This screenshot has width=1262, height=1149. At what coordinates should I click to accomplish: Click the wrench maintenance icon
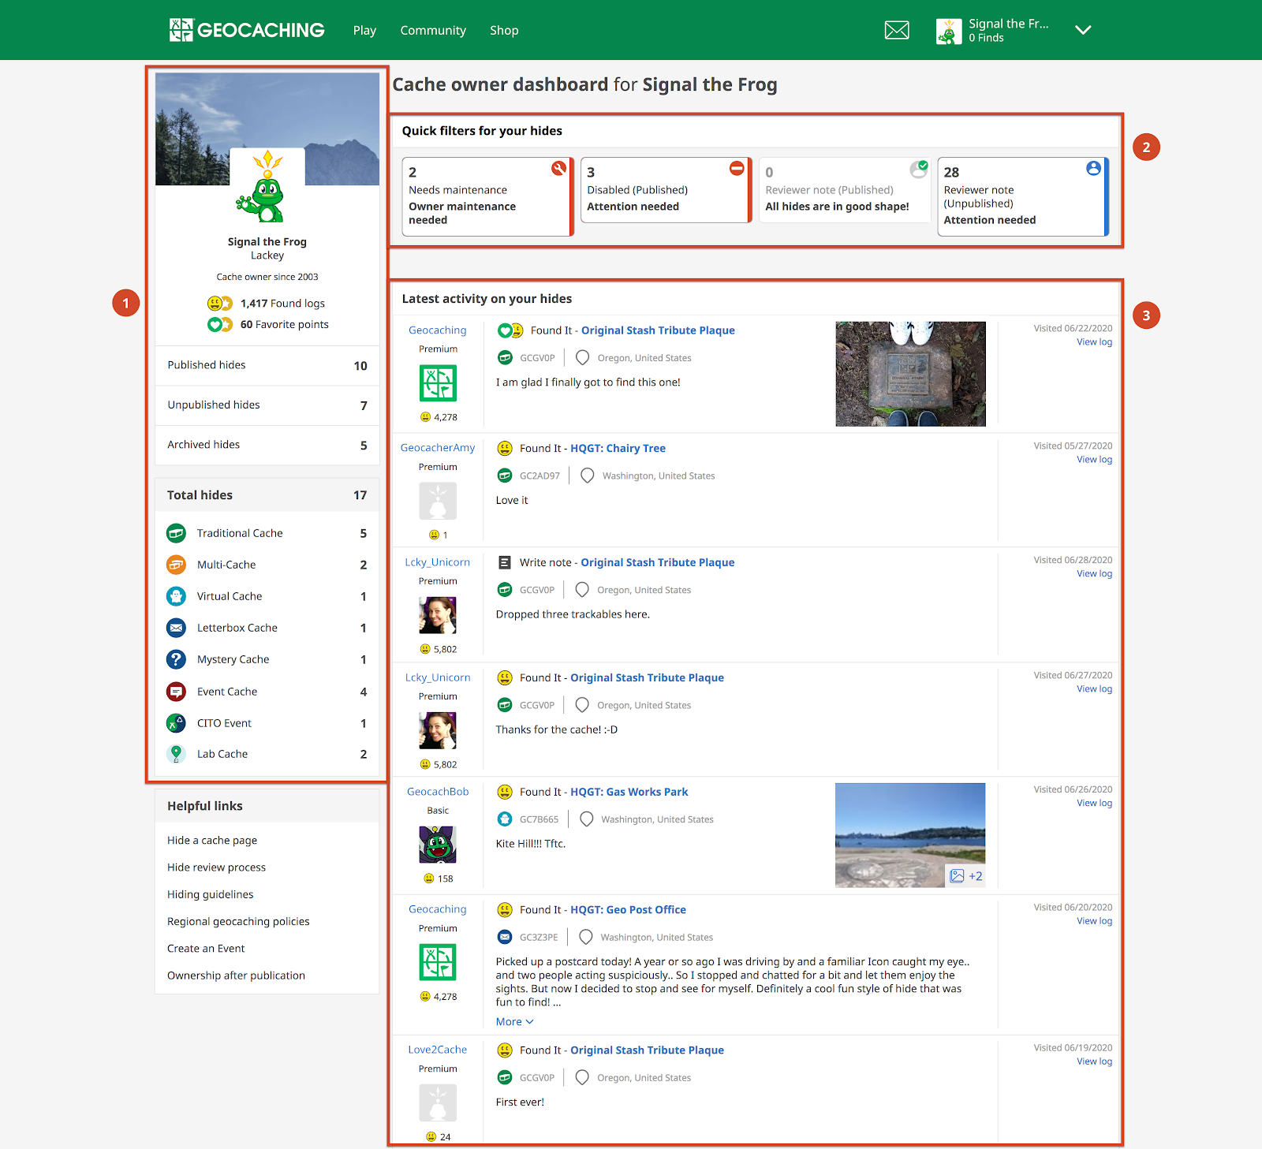[x=558, y=168]
